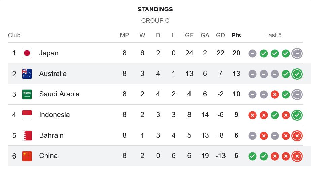Click Japan's most recent draw result icon
Image resolution: width=311 pixels, height=172 pixels.
(x=297, y=53)
